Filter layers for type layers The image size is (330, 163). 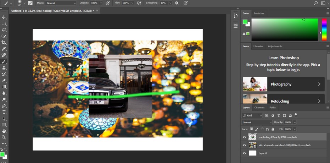tap(279, 115)
